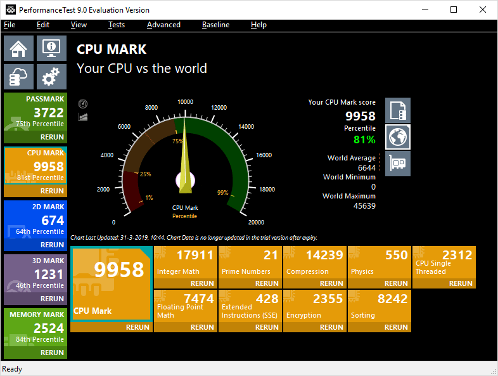498x376 pixels.
Task: Open the System Information monitor icon
Action: (x=51, y=48)
